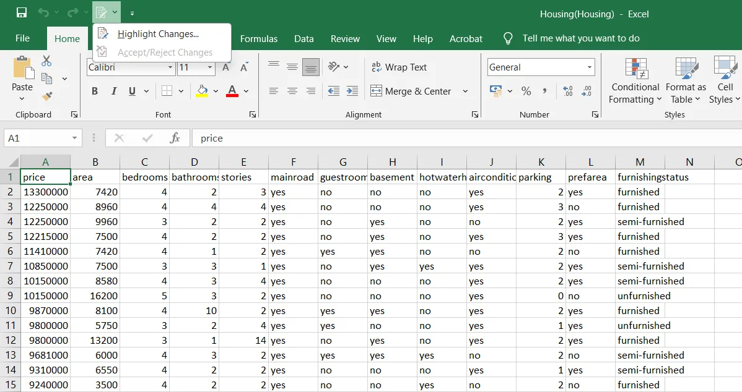Image resolution: width=742 pixels, height=392 pixels.
Task: Click the Paste button
Action: [22, 79]
